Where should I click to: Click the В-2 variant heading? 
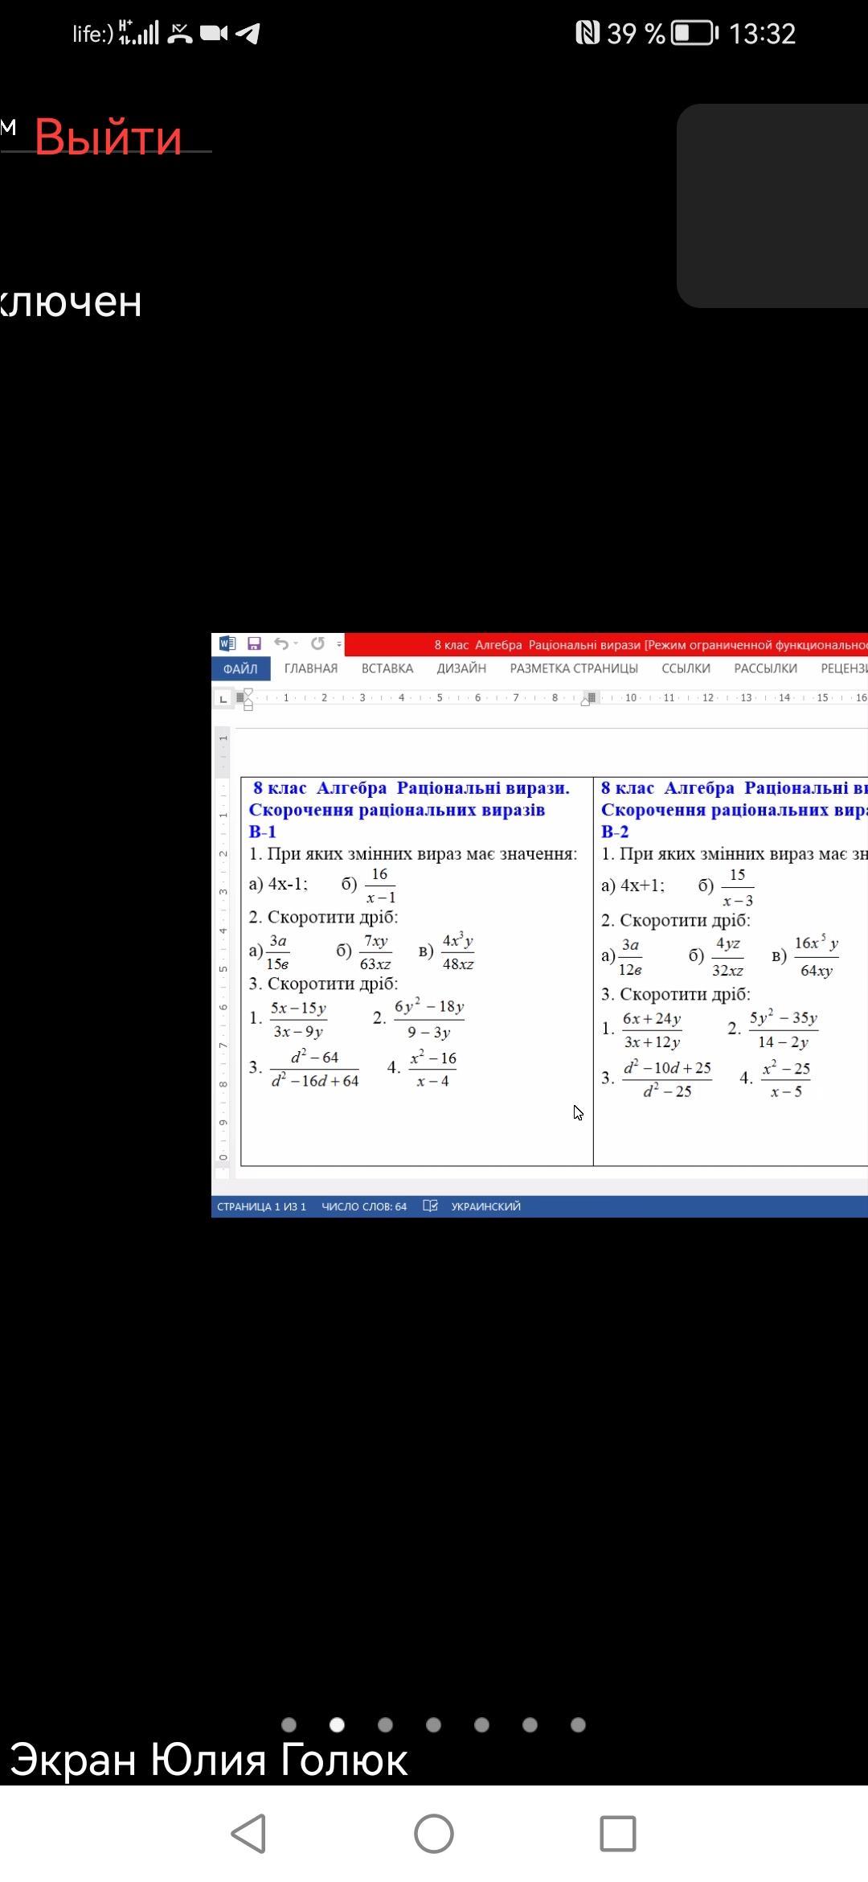pos(615,832)
